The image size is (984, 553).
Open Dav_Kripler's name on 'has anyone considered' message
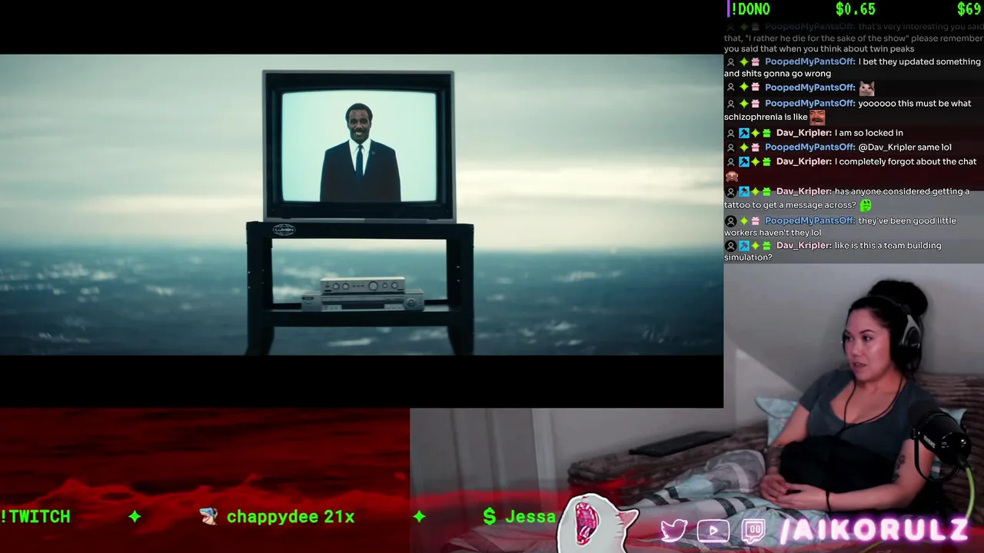pos(803,191)
